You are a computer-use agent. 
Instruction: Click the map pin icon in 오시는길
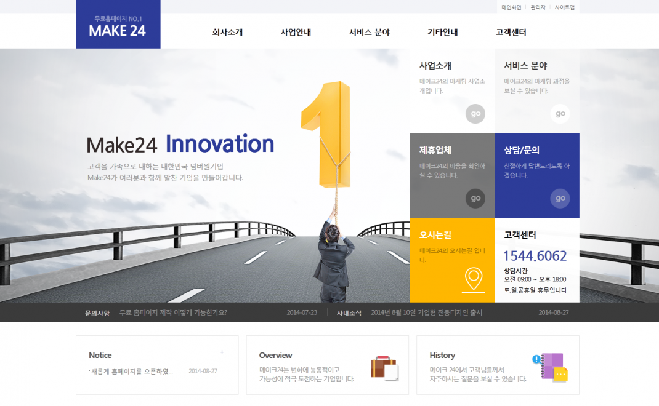coord(473,280)
